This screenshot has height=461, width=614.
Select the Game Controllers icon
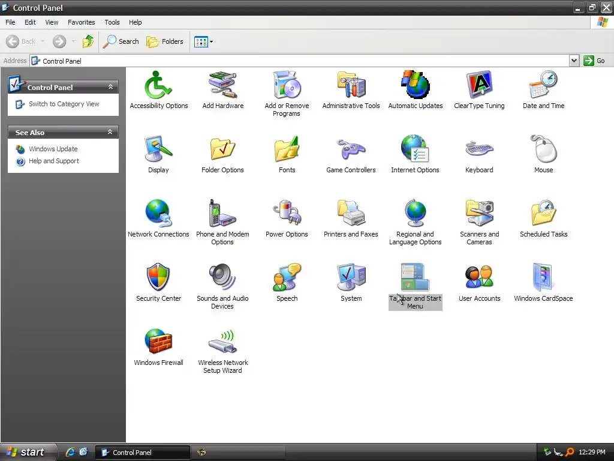pos(351,149)
